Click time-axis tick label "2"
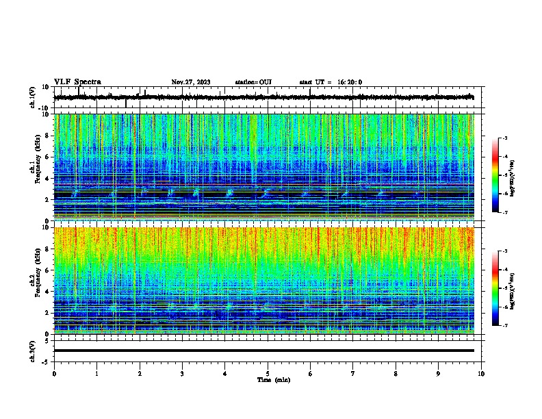 140,374
